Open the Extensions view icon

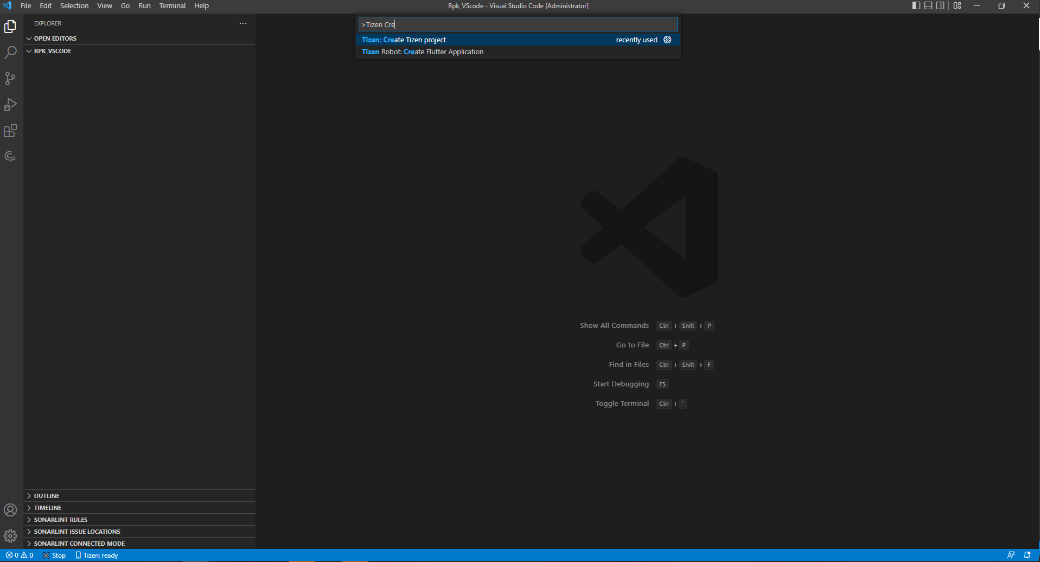10,130
